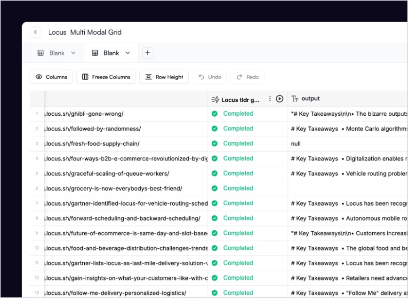Run the Locus tldr column play button
Viewport: 408px width, 298px height.
[280, 99]
